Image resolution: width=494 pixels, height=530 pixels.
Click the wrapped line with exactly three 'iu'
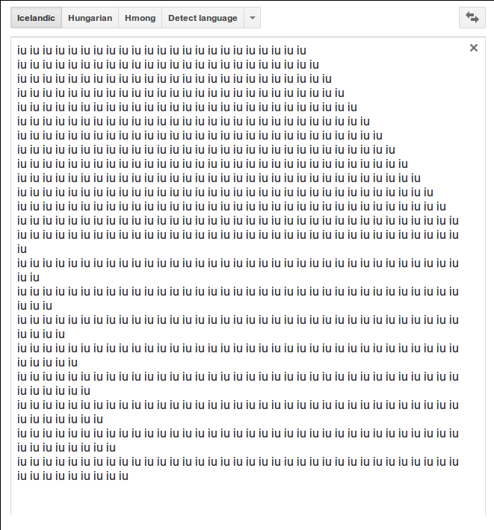coord(34,306)
